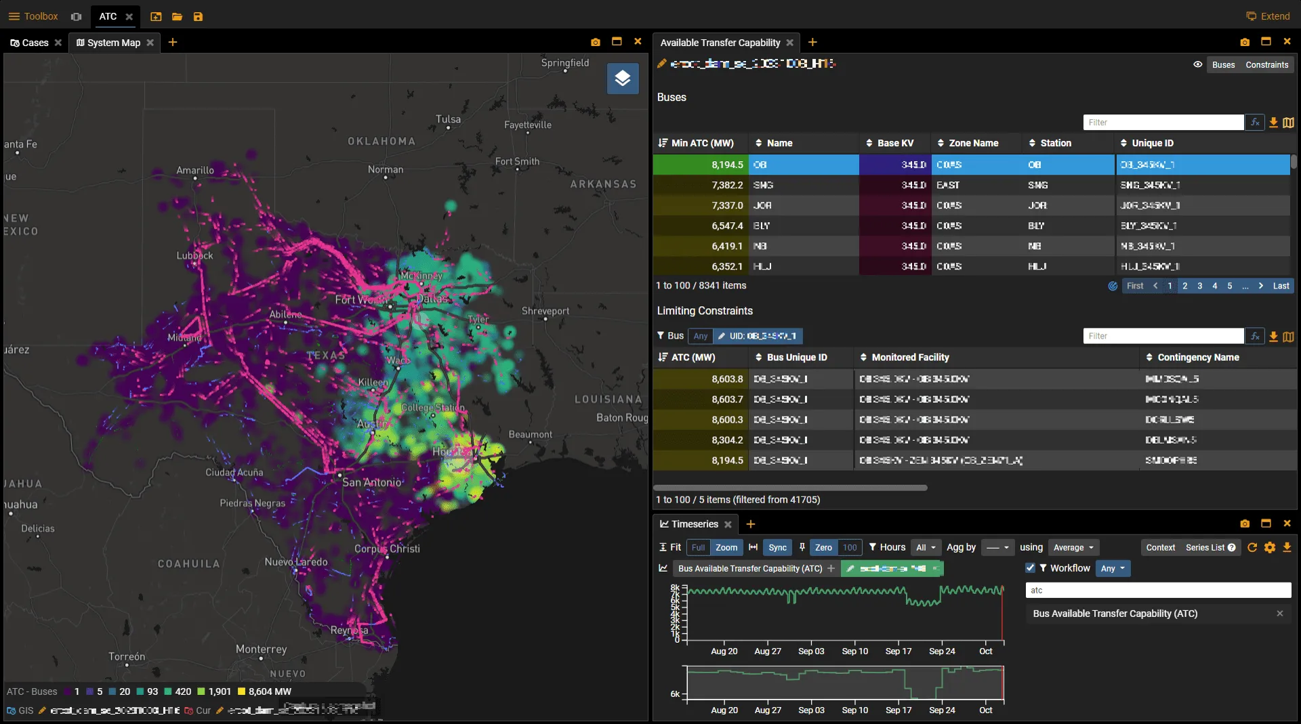1301x724 pixels.
Task: Click the horizontal scrollbar under Limiting Constraints
Action: [790, 488]
